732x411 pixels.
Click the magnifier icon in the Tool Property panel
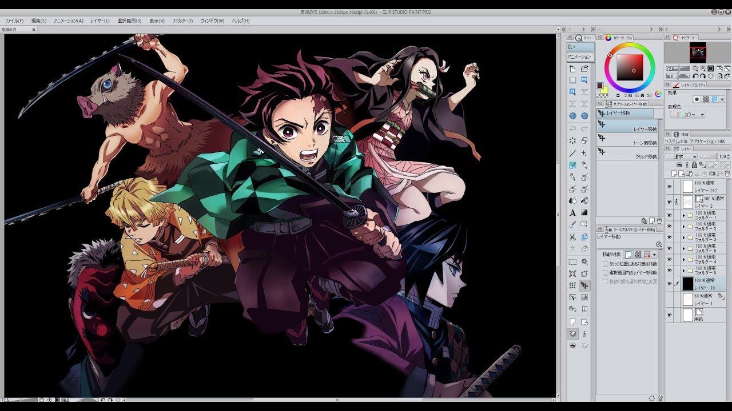pos(659,244)
